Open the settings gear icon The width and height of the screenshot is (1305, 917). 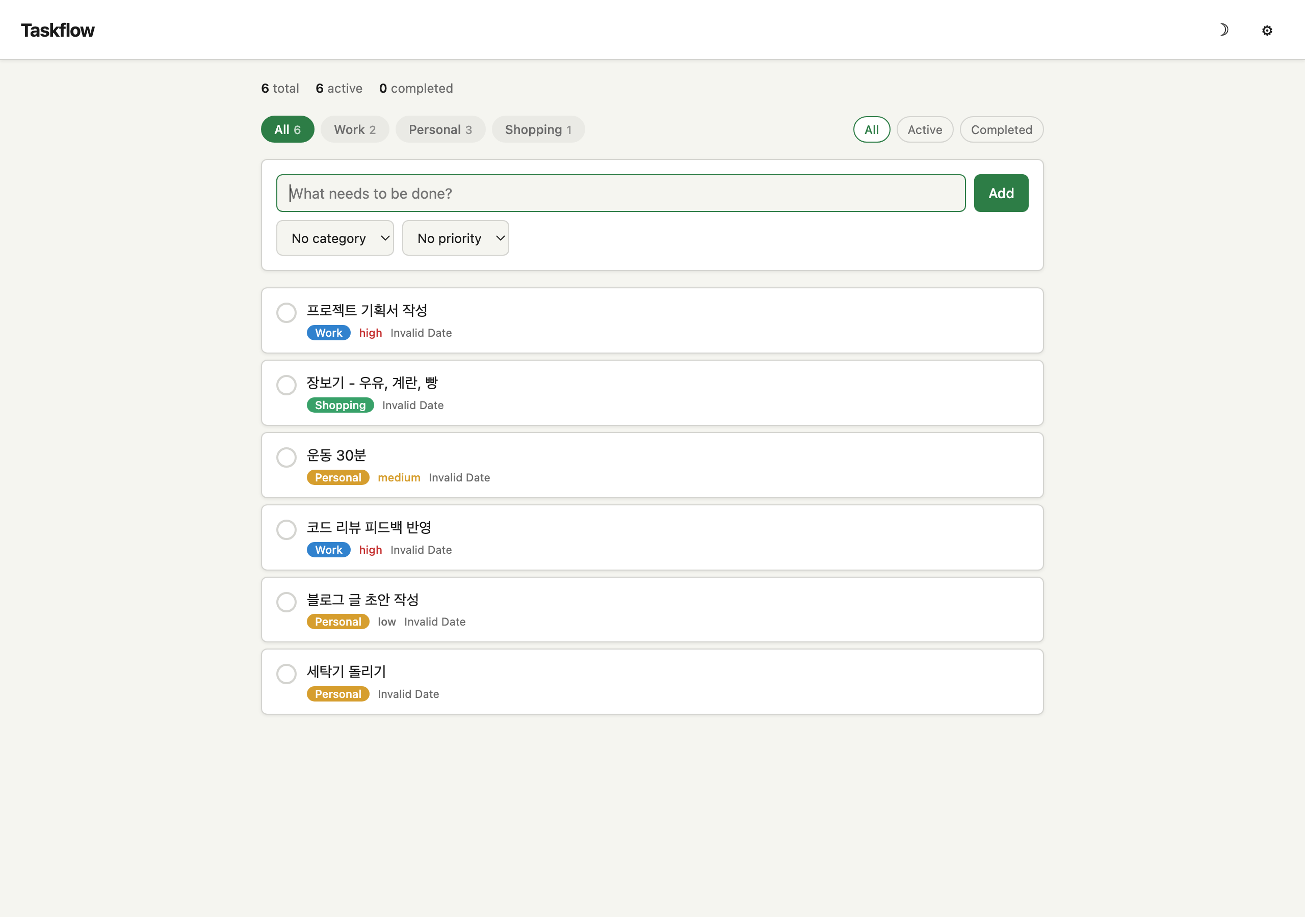(1266, 30)
